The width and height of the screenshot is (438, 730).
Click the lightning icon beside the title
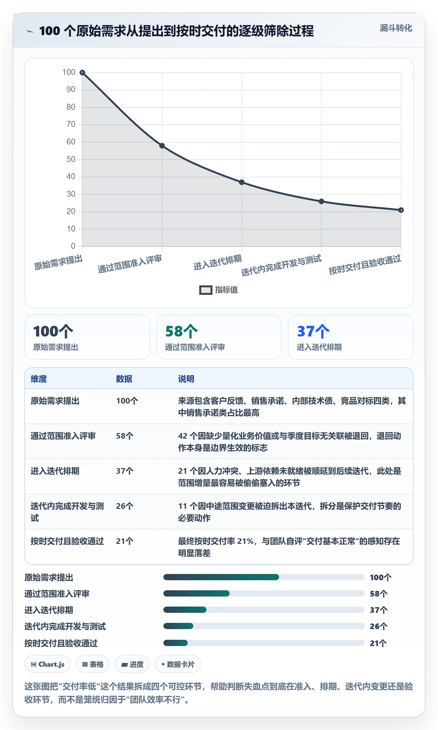point(29,31)
